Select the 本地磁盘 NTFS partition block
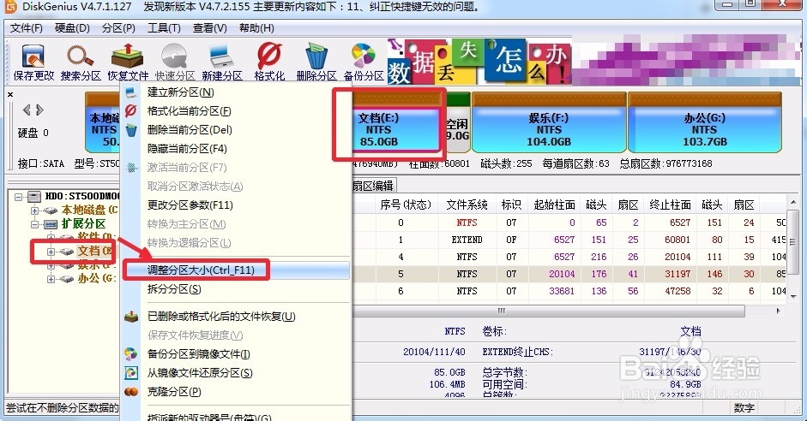 pyautogui.click(x=102, y=123)
